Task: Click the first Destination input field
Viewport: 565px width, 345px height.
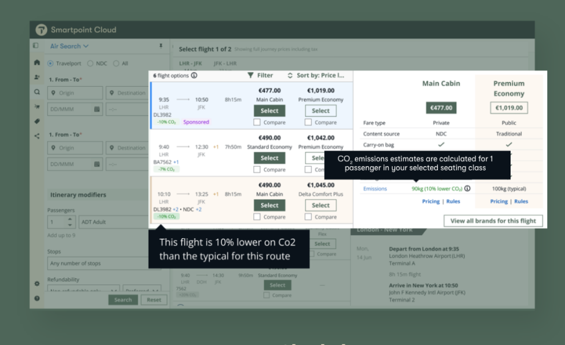Action: click(x=127, y=93)
